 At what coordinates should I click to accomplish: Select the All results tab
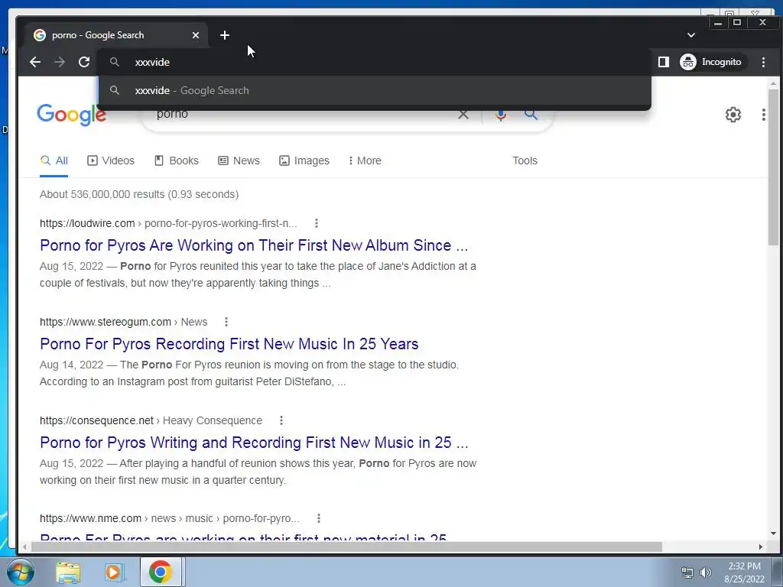click(x=54, y=161)
